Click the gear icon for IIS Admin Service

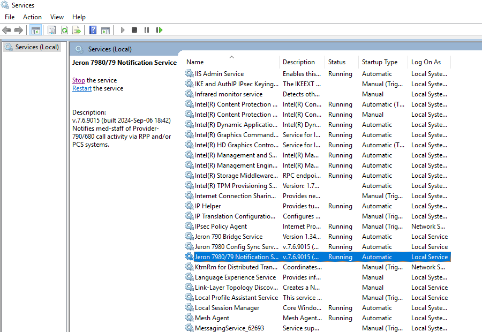click(x=190, y=73)
